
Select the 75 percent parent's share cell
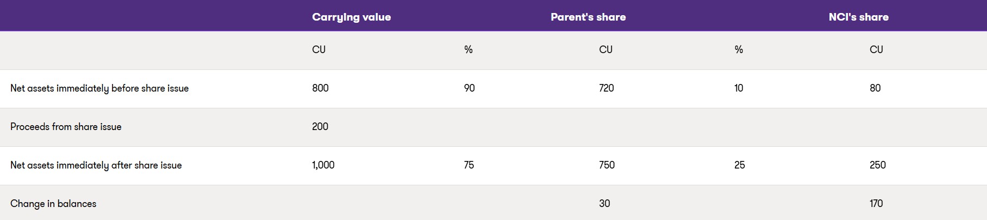[x=469, y=165]
